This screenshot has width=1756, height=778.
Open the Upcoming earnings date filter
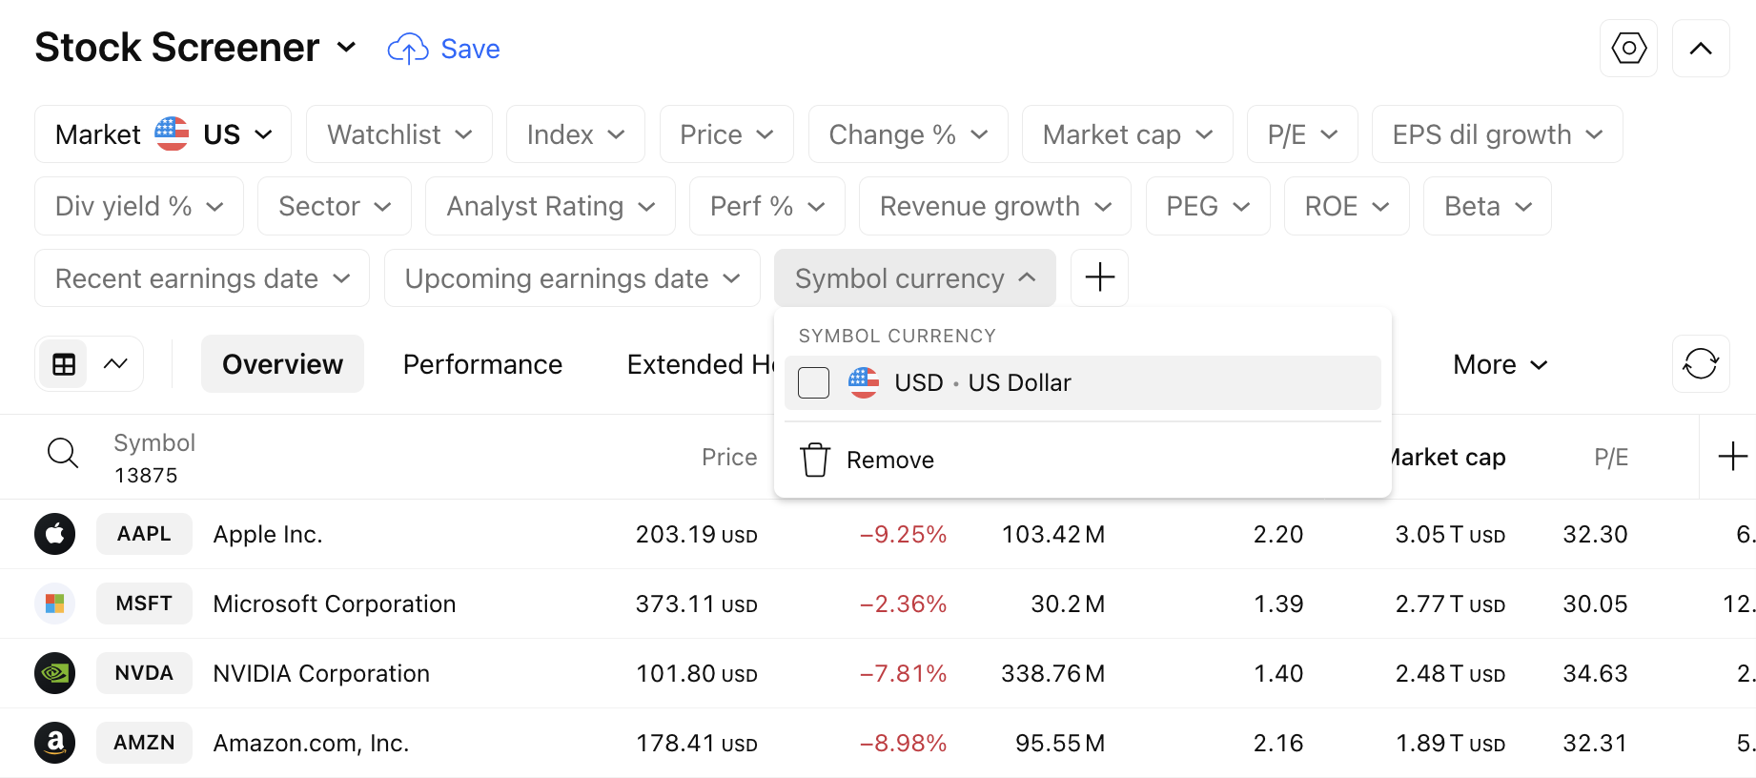(x=572, y=278)
